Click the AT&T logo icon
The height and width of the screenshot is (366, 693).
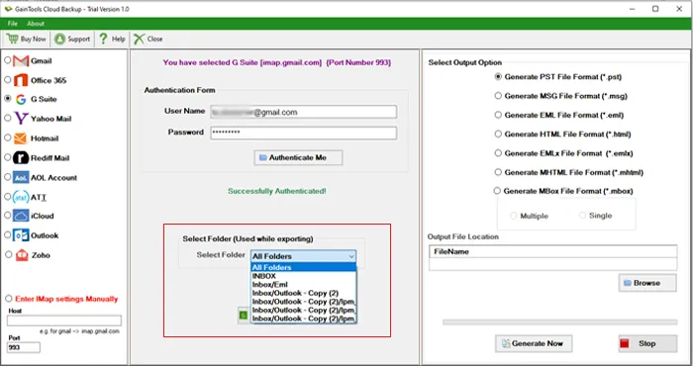21,197
